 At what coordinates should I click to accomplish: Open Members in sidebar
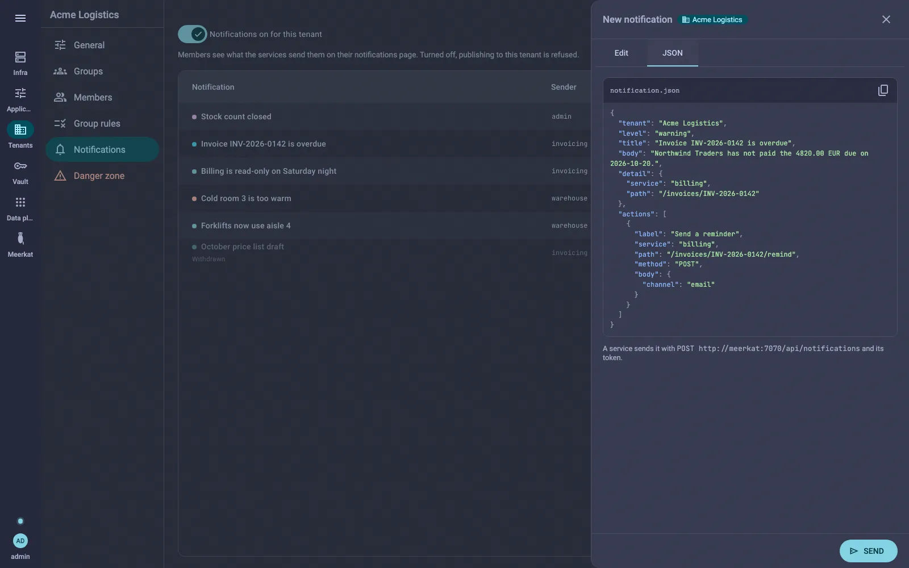point(102,97)
